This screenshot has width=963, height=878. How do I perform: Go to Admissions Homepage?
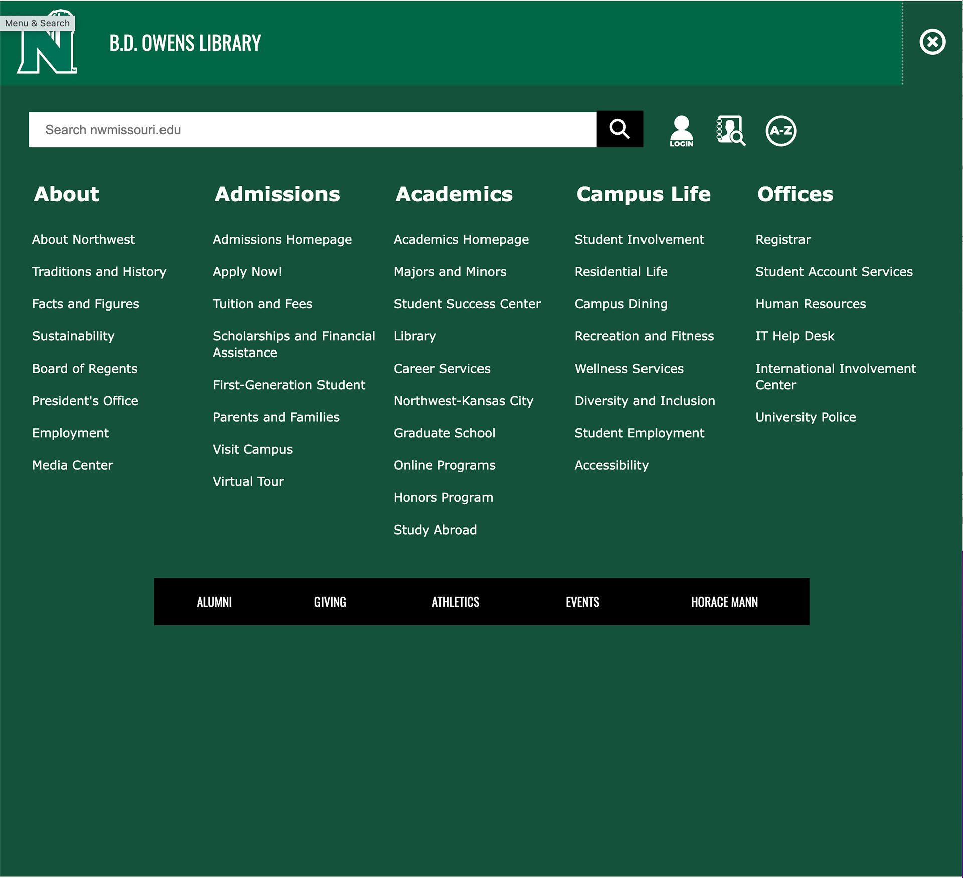[x=282, y=240]
